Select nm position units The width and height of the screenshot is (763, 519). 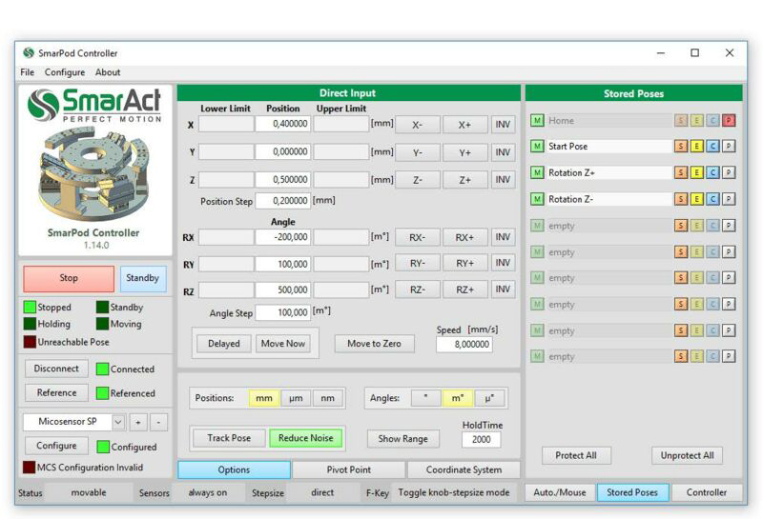(327, 398)
